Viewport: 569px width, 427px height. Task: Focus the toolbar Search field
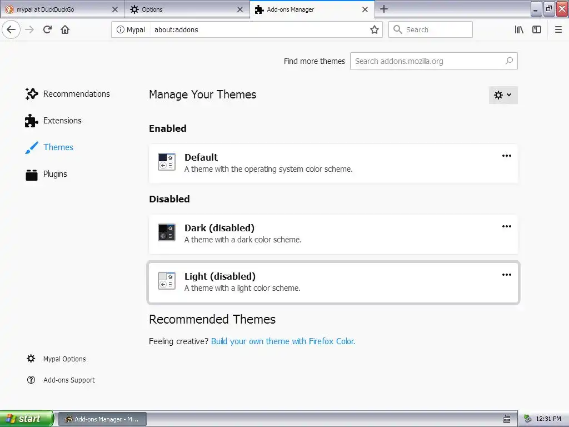click(431, 29)
